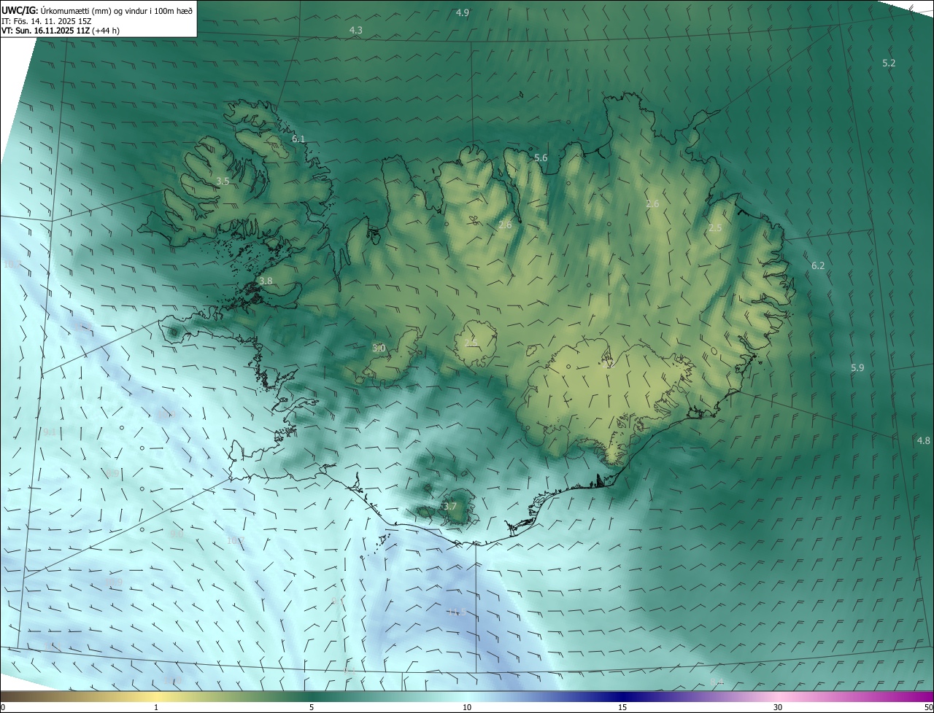Click the colorbar tick label 1
Screen dimensions: 934x713
pyautogui.click(x=156, y=707)
